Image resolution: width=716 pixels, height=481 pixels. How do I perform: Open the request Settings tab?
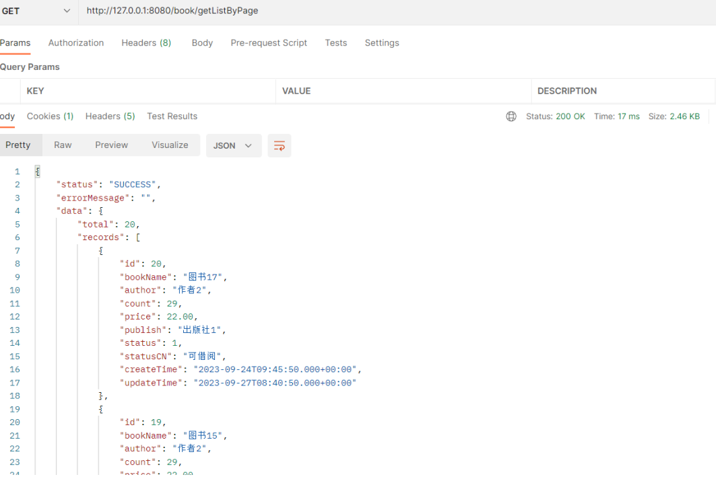[x=382, y=43]
